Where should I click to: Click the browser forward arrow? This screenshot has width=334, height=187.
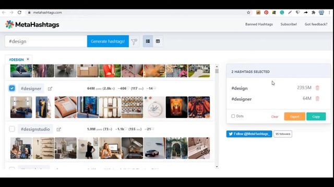[x=11, y=12]
